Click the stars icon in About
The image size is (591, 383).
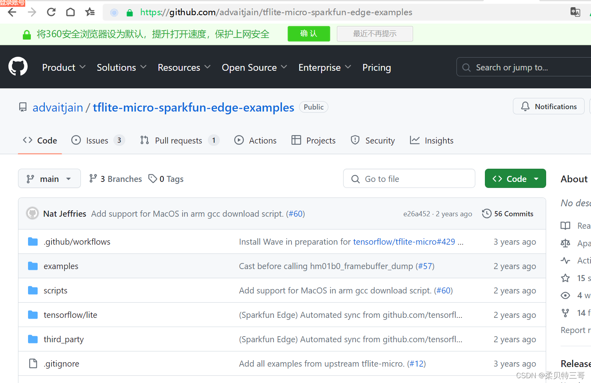[x=565, y=278]
